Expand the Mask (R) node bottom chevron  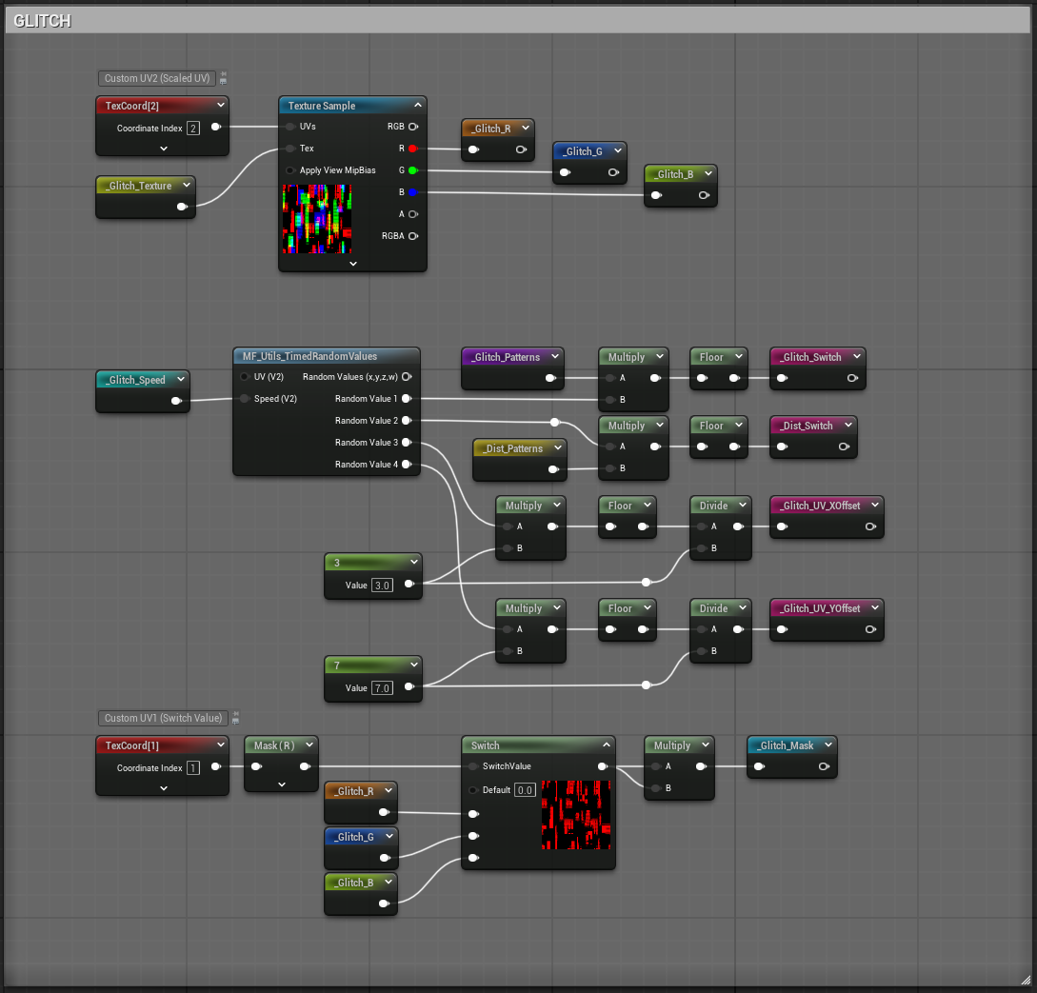(x=282, y=784)
